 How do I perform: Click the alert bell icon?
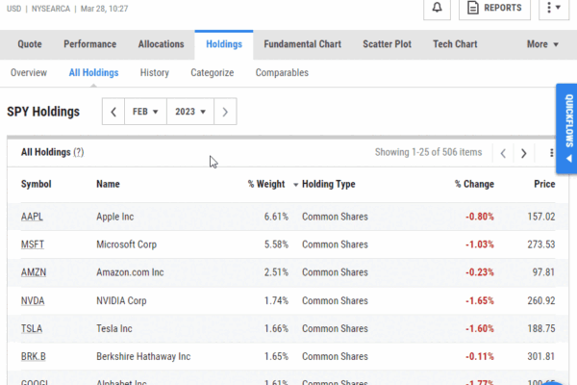click(437, 8)
